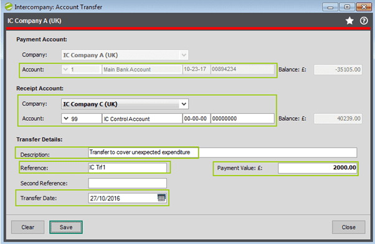Focus the empty Second Reference field
The height and width of the screenshot is (244, 375).
pos(128,183)
